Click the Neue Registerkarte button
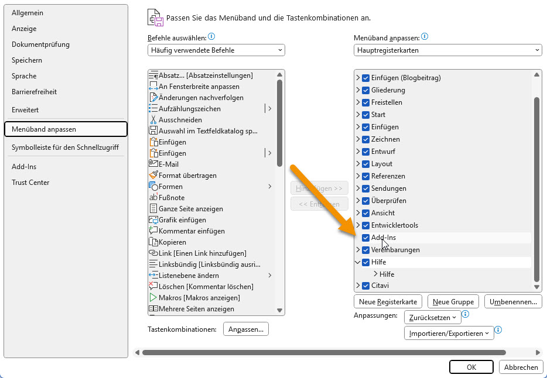Image resolution: width=547 pixels, height=378 pixels. tap(388, 302)
